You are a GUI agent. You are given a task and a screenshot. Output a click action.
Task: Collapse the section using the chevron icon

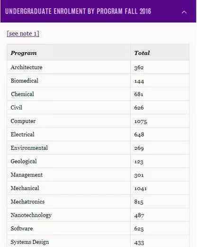(x=184, y=12)
